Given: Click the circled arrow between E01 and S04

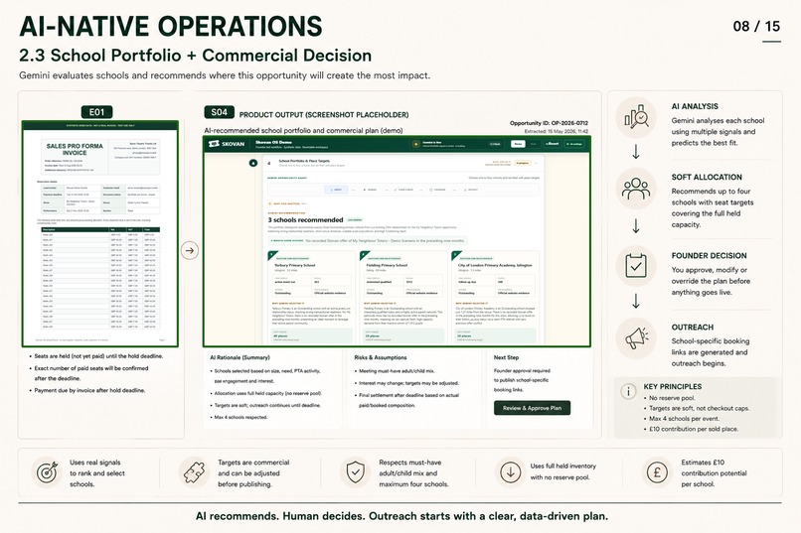Looking at the screenshot, I should pyautogui.click(x=190, y=250).
